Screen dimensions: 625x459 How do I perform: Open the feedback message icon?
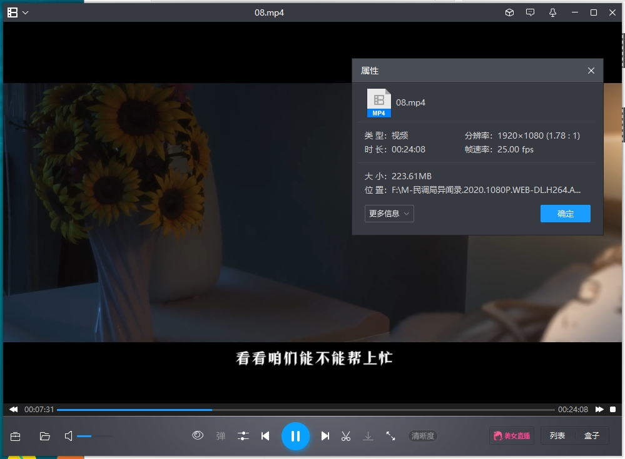pos(530,12)
